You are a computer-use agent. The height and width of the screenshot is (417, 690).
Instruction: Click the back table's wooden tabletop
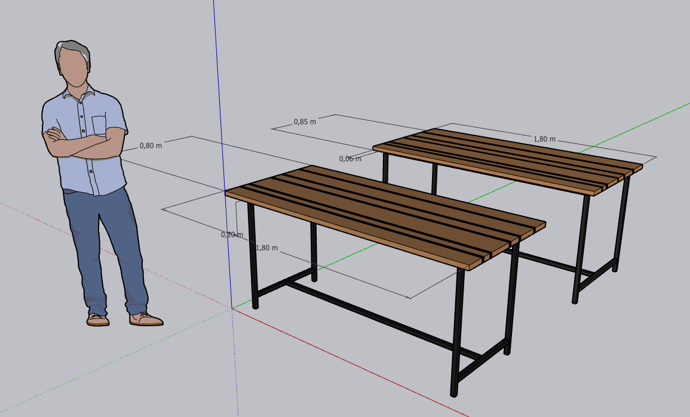click(x=508, y=161)
